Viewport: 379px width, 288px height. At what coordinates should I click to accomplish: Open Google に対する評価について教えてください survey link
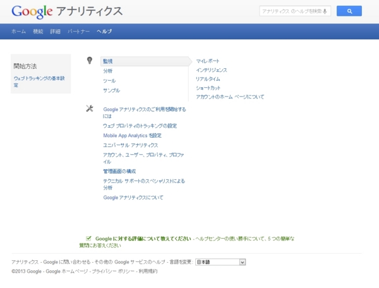[143, 239]
